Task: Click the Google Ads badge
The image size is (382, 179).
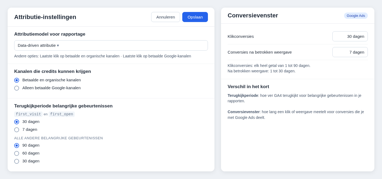Action: 356,16
